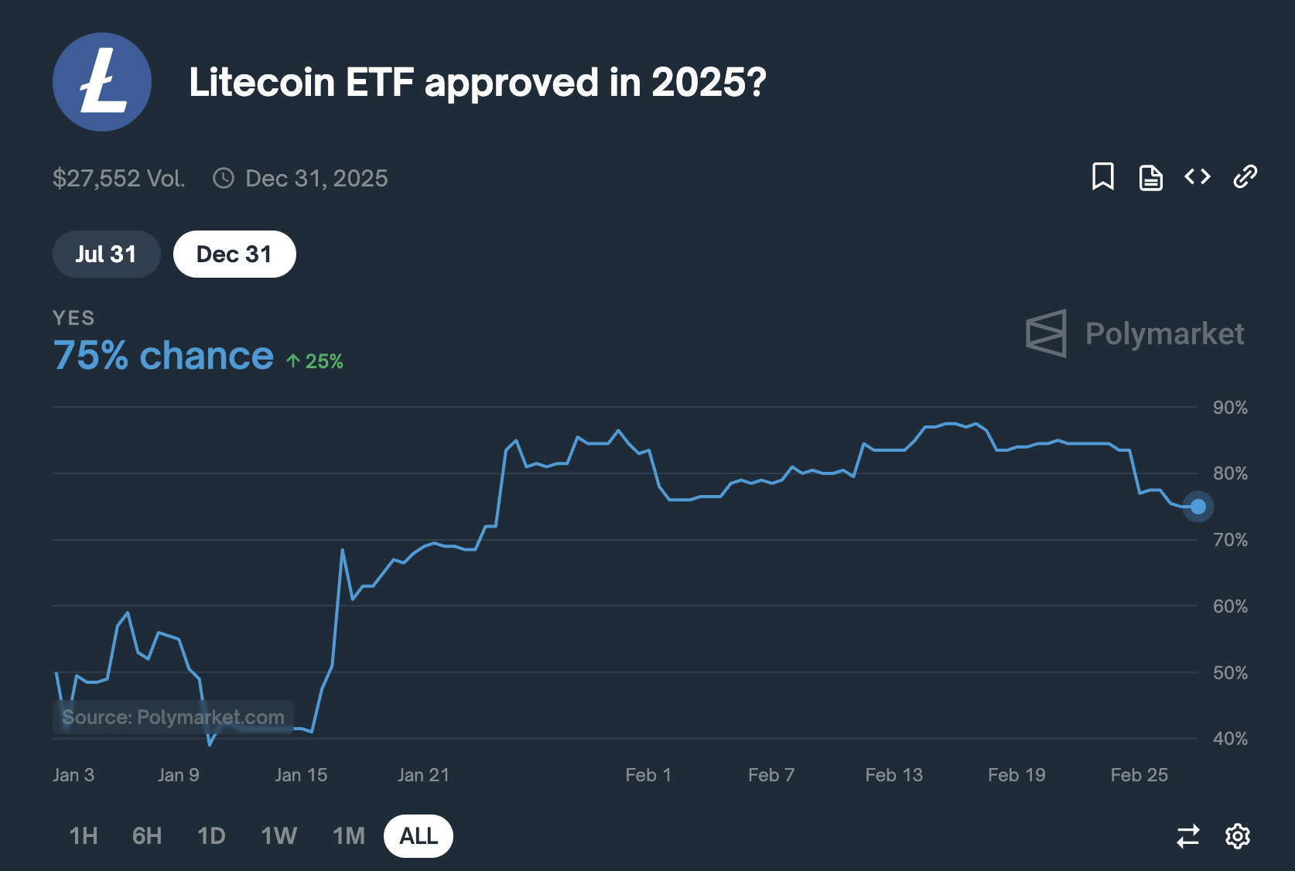Click the Litecoin logo
The height and width of the screenshot is (871, 1295).
101,82
